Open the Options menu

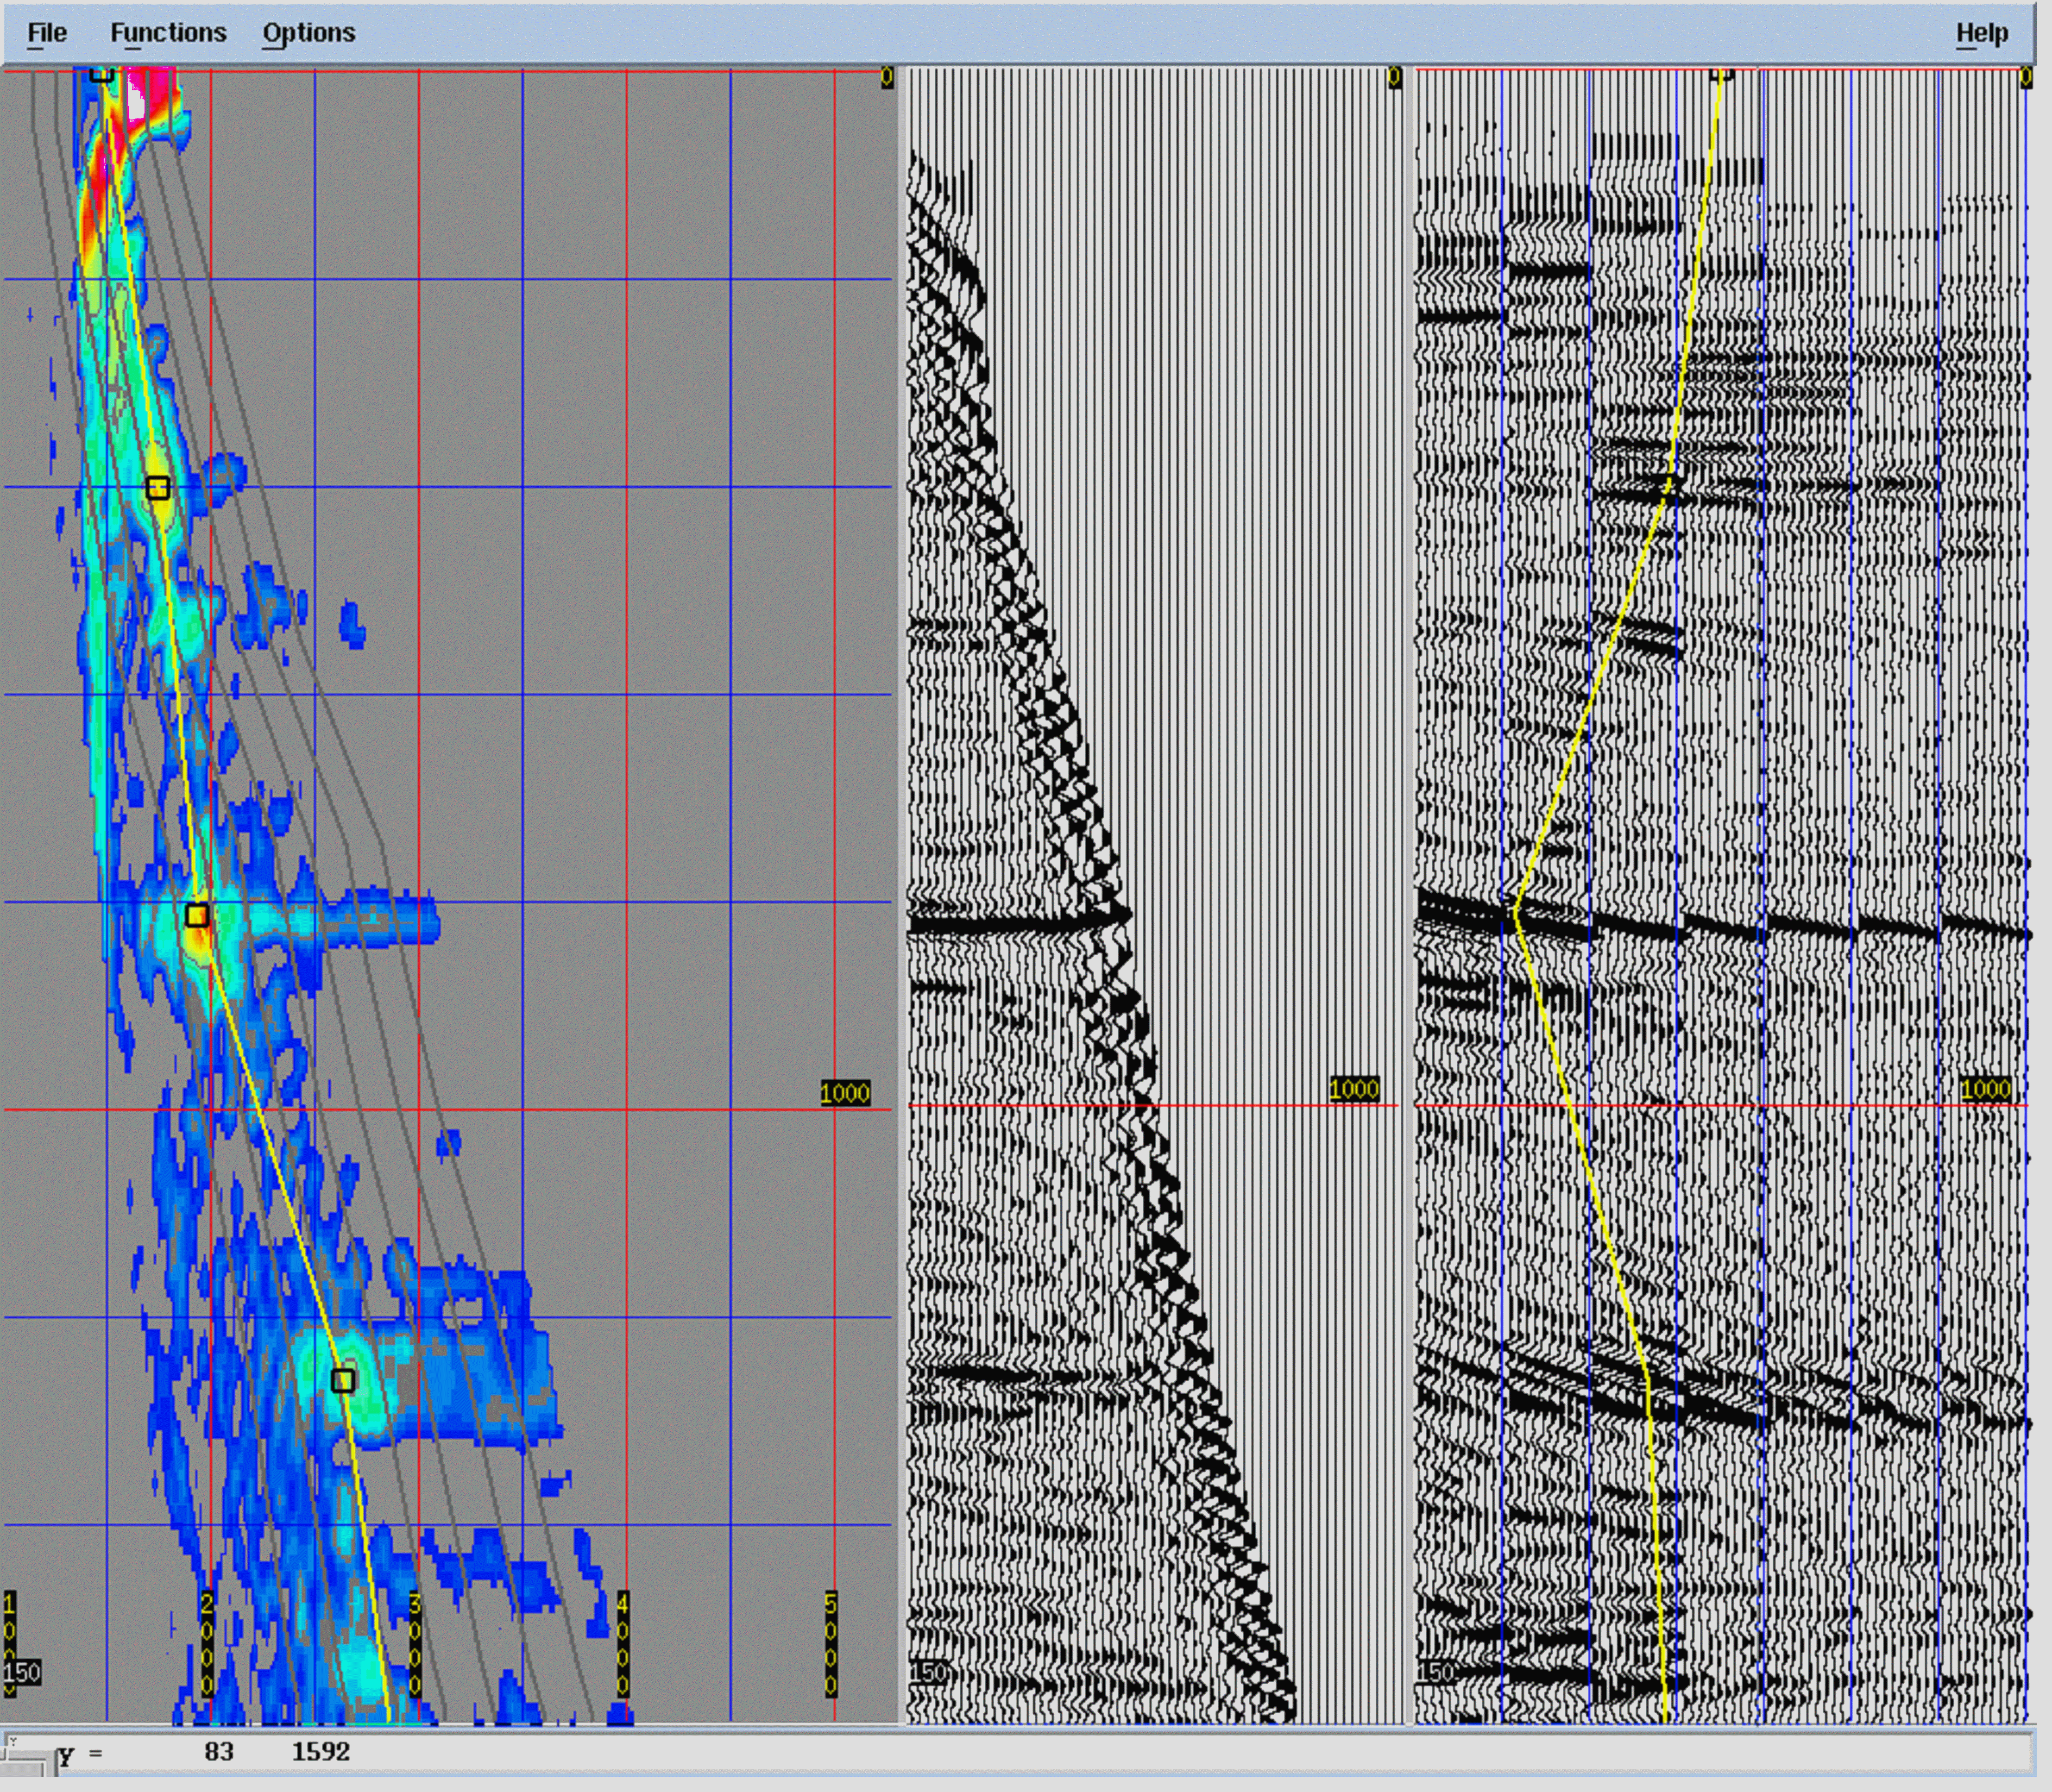tap(308, 33)
